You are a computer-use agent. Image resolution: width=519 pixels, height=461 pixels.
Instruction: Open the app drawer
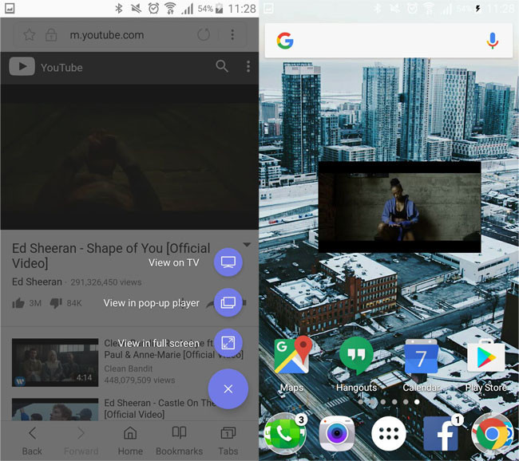coord(389,434)
